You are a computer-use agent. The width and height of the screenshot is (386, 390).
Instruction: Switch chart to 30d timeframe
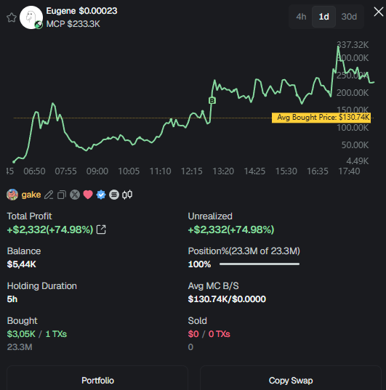pyautogui.click(x=349, y=17)
